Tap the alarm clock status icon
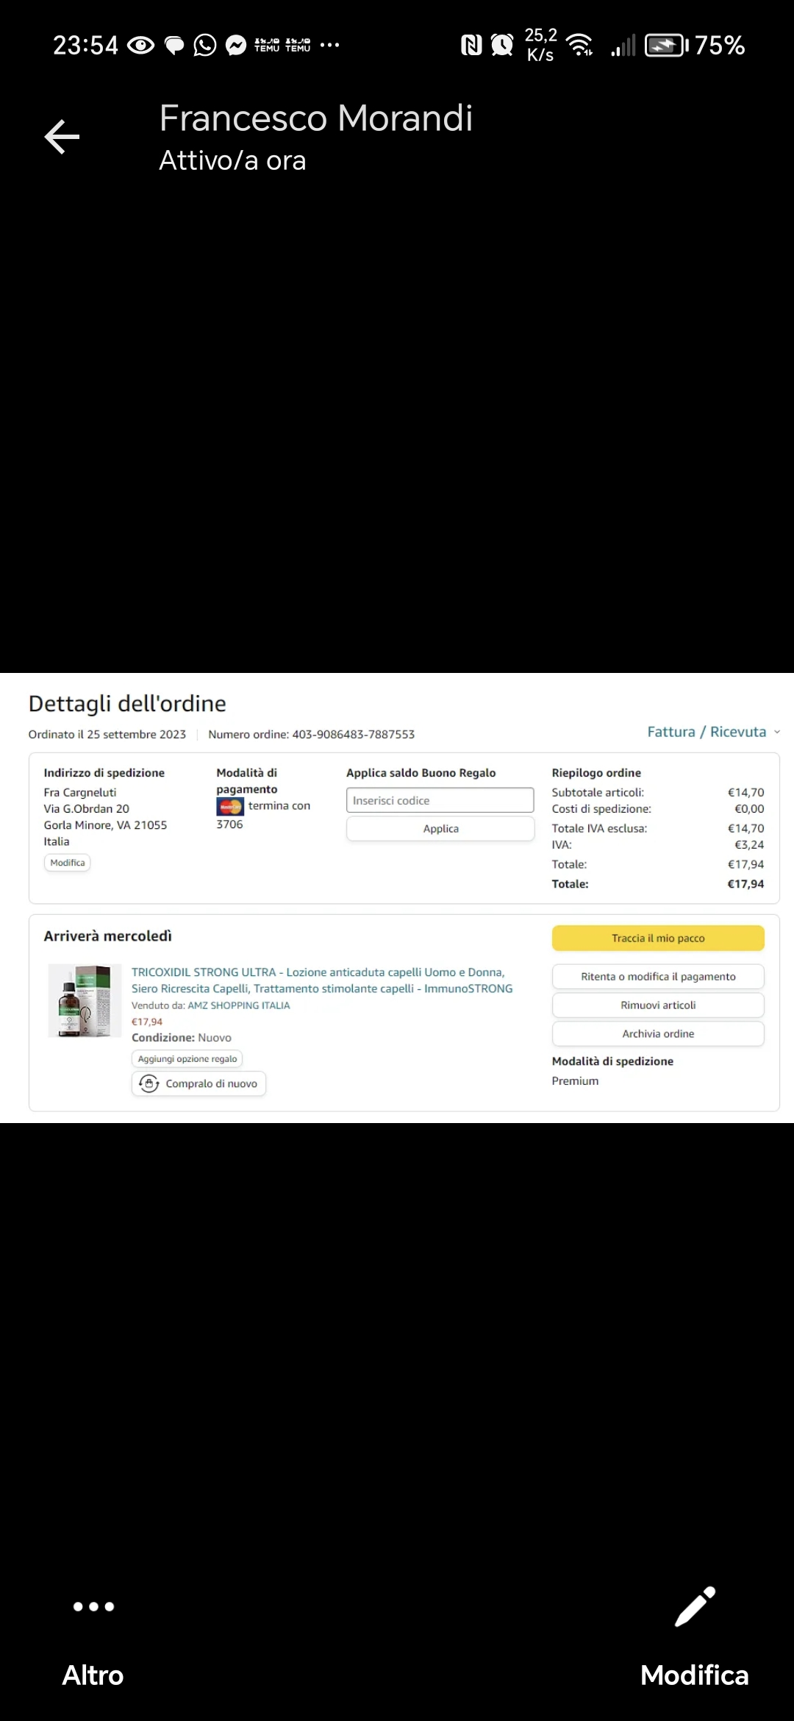794x1721 pixels. tap(502, 46)
